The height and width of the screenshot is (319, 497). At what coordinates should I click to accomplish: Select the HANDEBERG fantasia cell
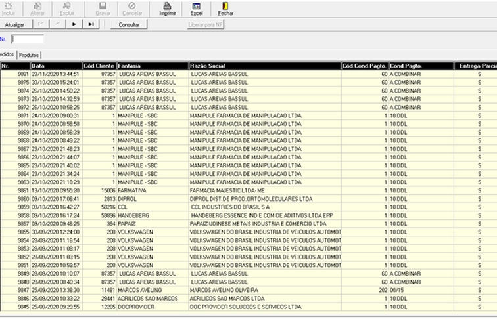point(153,215)
